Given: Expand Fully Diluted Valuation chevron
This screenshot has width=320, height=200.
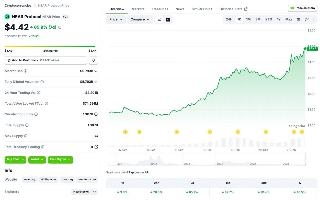Looking at the screenshot, I should click(96, 82).
